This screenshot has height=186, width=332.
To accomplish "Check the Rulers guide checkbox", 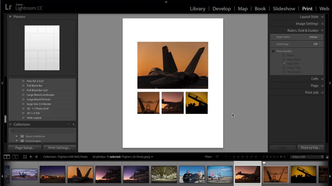I will pyautogui.click(x=284, y=55).
